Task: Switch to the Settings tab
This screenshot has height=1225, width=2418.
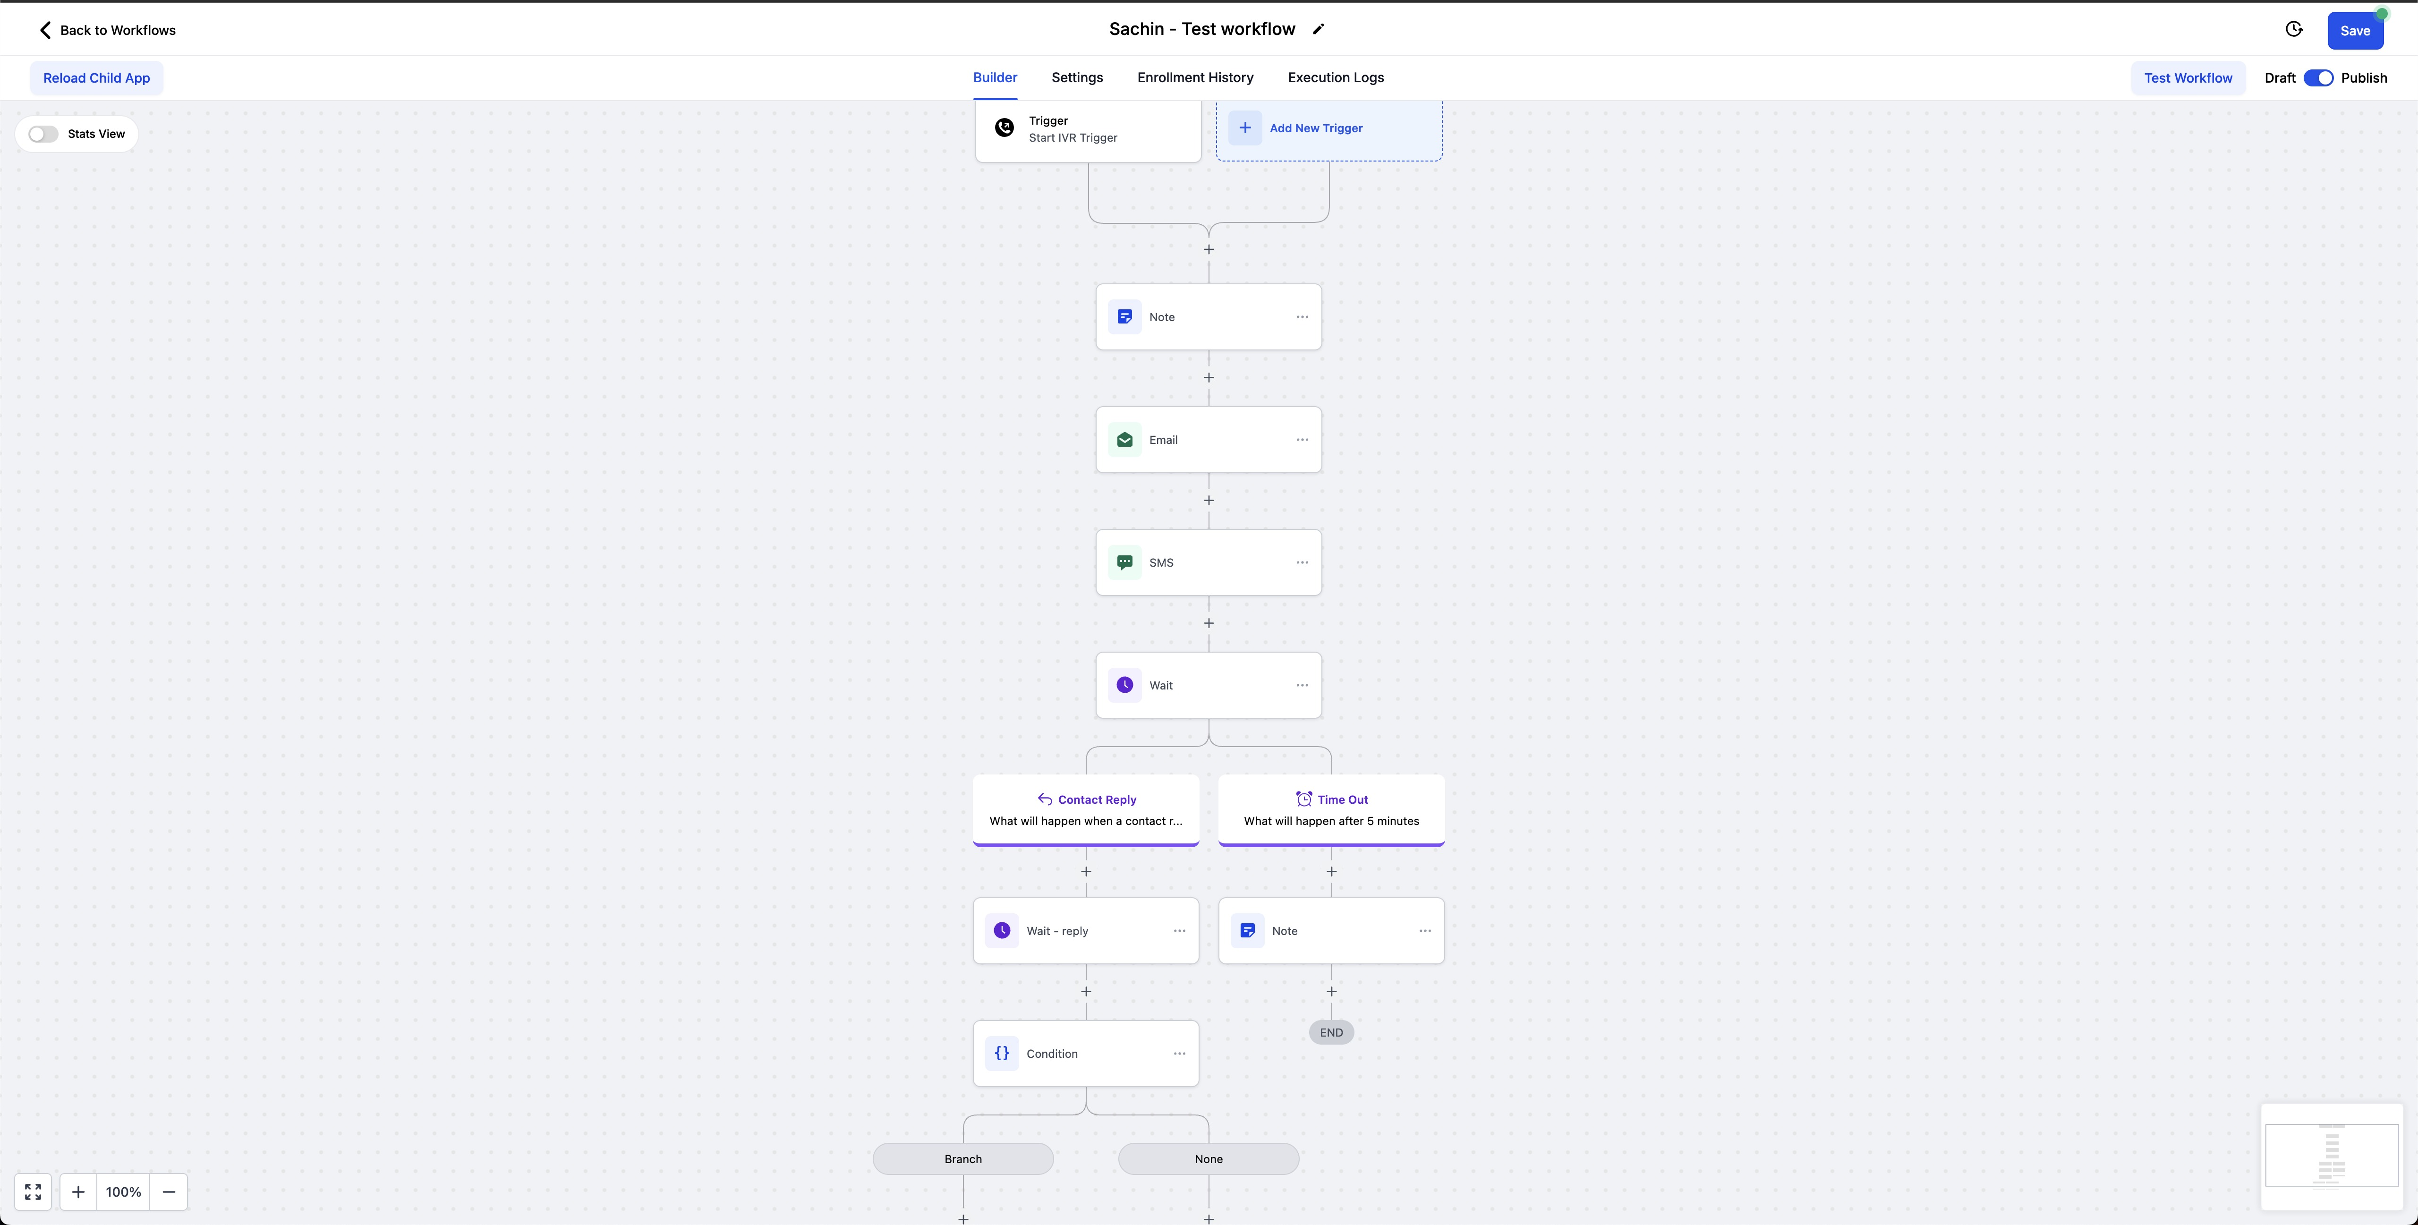Action: click(x=1077, y=78)
